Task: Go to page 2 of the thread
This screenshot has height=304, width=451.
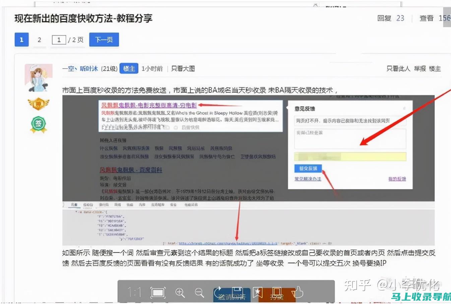Action: [x=39, y=40]
